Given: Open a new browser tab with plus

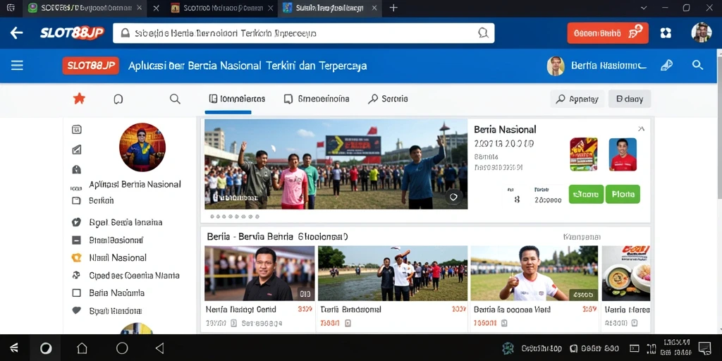Looking at the screenshot, I should (x=393, y=8).
